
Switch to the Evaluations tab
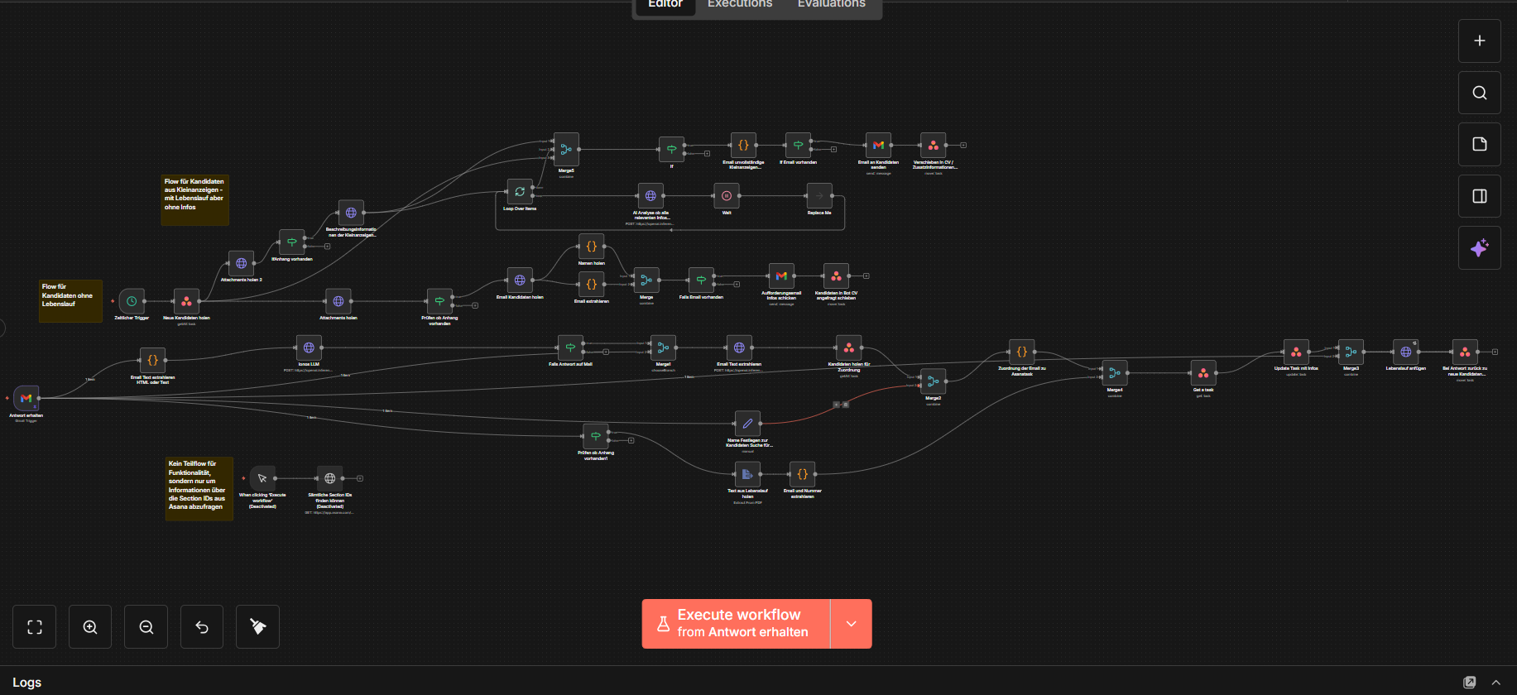[x=831, y=5]
